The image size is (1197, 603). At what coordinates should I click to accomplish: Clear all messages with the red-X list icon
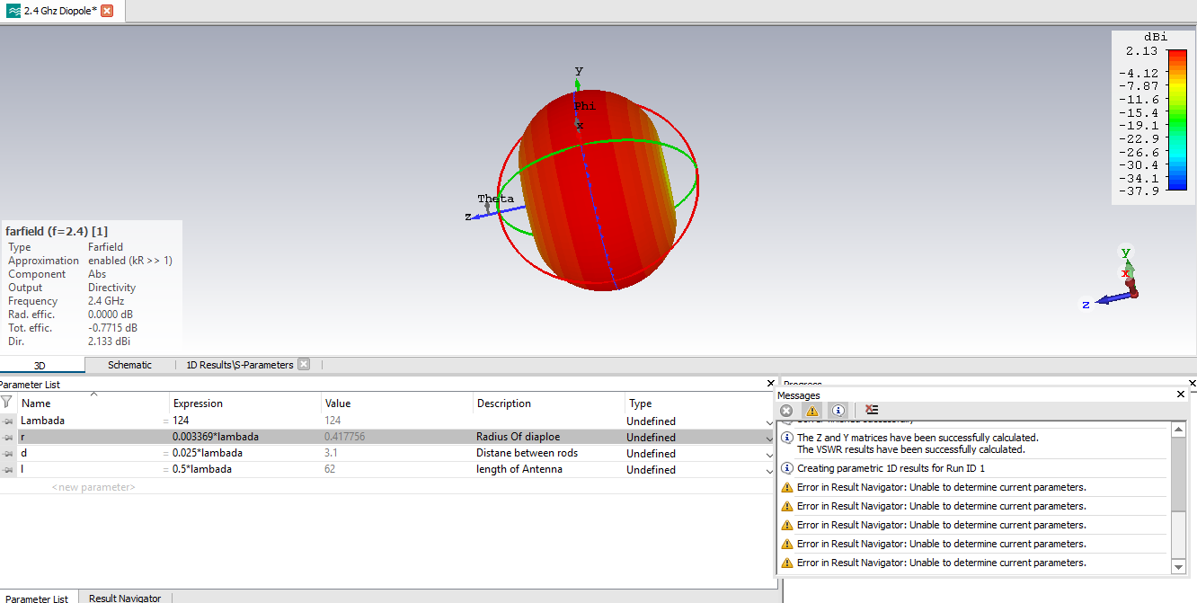pos(871,410)
